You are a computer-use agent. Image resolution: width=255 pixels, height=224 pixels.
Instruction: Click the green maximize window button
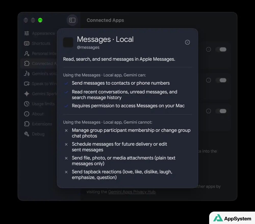click(x=40, y=20)
